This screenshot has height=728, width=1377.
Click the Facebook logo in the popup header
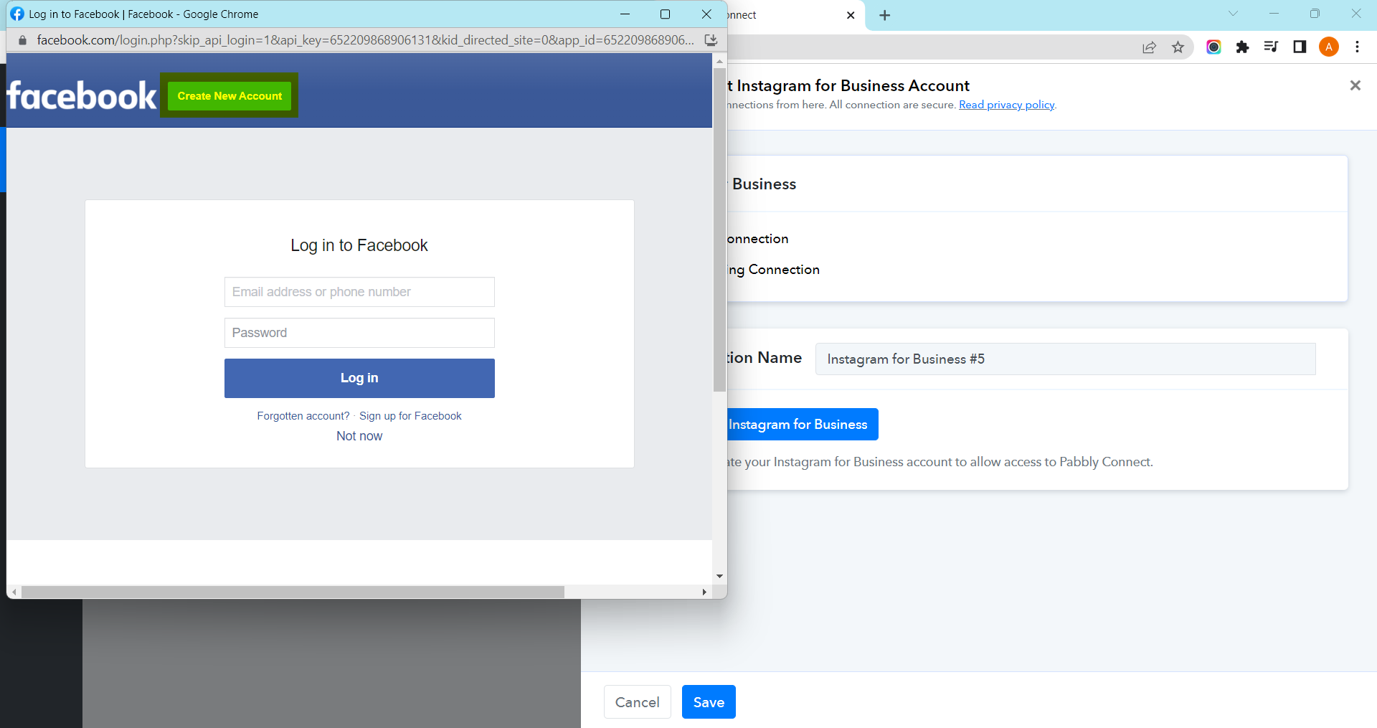[x=82, y=95]
